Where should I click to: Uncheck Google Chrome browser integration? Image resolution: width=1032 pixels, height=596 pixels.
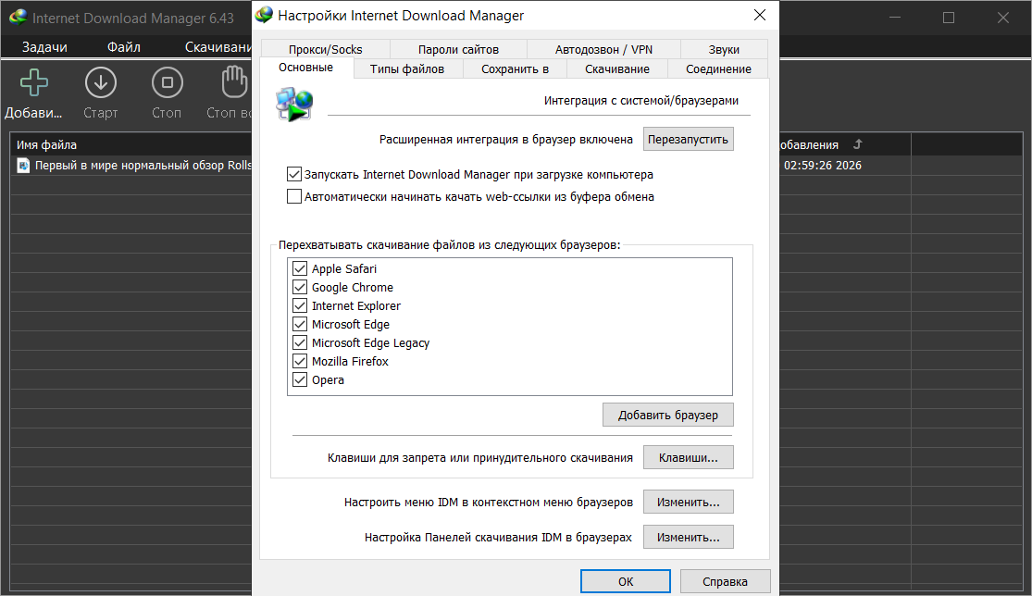pyautogui.click(x=300, y=287)
